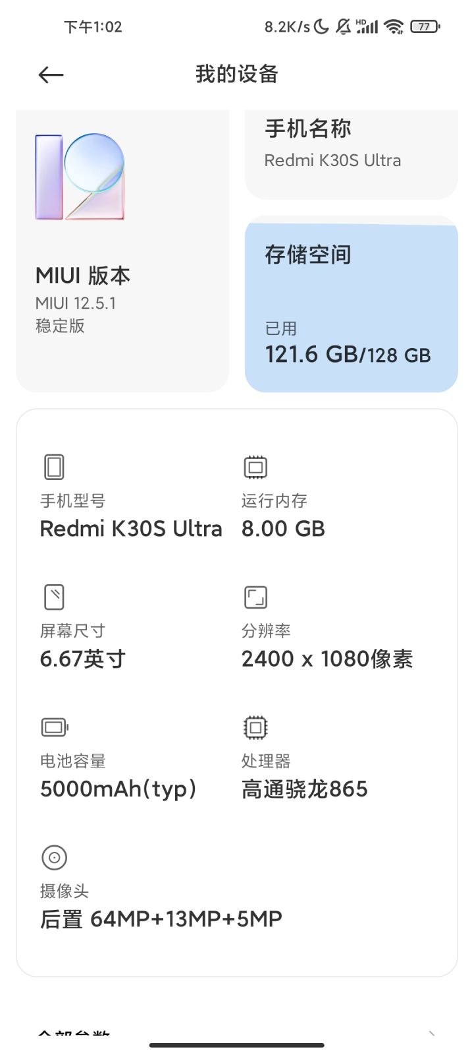474x1055 pixels.
Task: Tap the 5000mAh(typ) battery entry
Action: (x=118, y=789)
